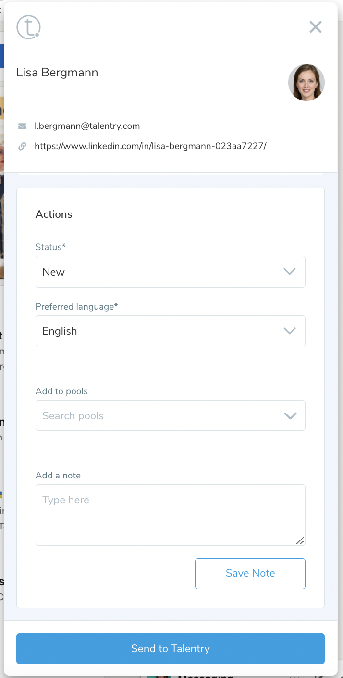Click the envelope icon beside the email

[22, 126]
